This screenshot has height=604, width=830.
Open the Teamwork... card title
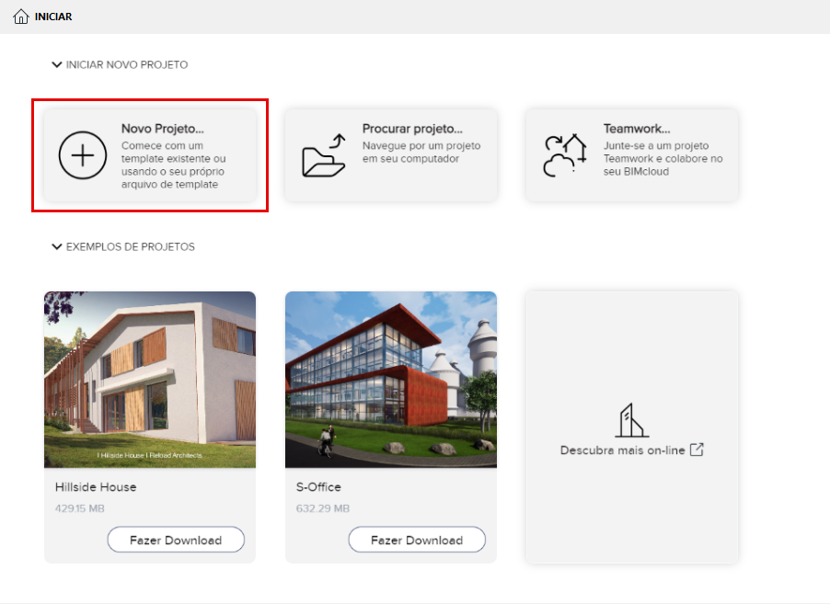[x=637, y=129]
